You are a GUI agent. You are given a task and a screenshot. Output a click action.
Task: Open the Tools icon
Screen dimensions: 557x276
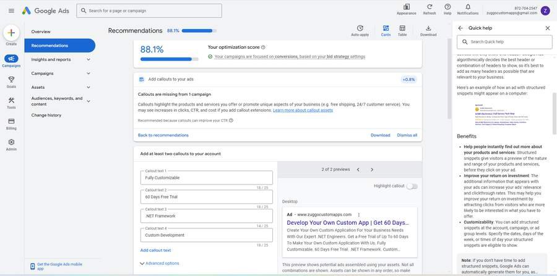[x=11, y=100]
